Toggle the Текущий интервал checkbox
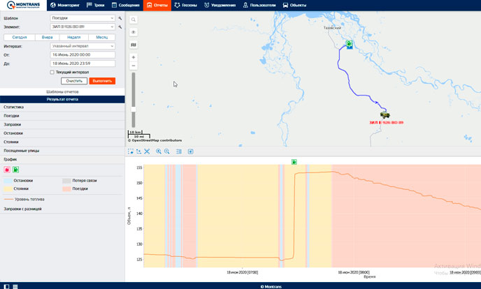 coord(52,73)
